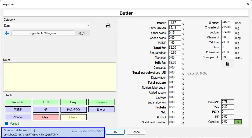The height and width of the screenshot is (138, 252).
Task: Click the Sodium field
Action: pyautogui.click(x=227, y=32)
